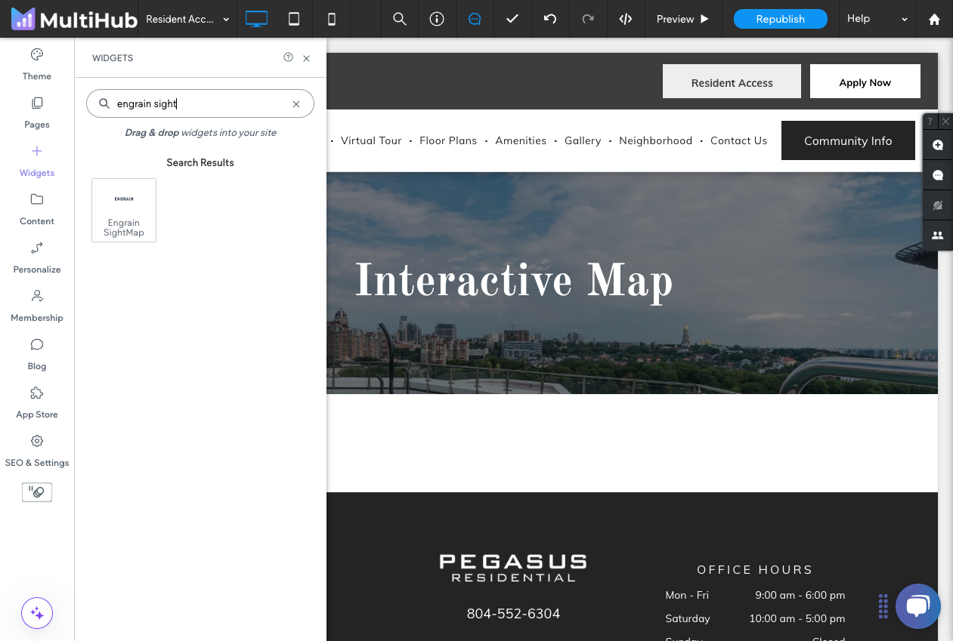
Task: Select the Neighborhood nav item
Action: [x=655, y=140]
